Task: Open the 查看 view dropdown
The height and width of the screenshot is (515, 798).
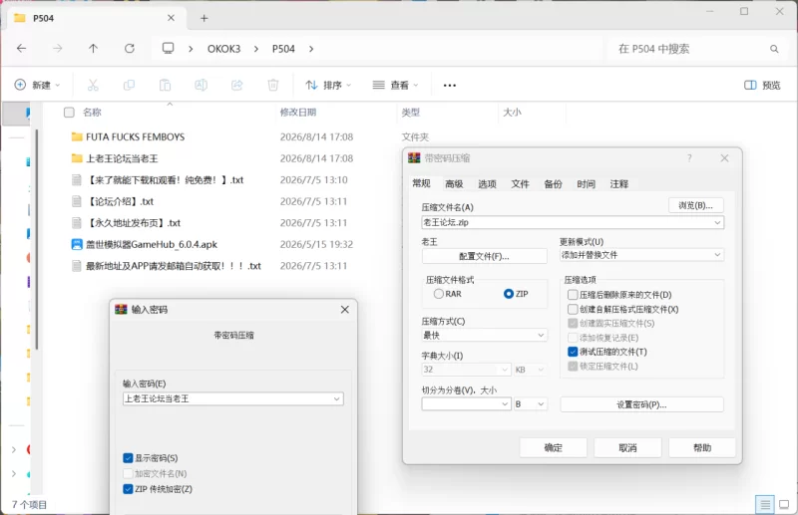Action: click(395, 85)
